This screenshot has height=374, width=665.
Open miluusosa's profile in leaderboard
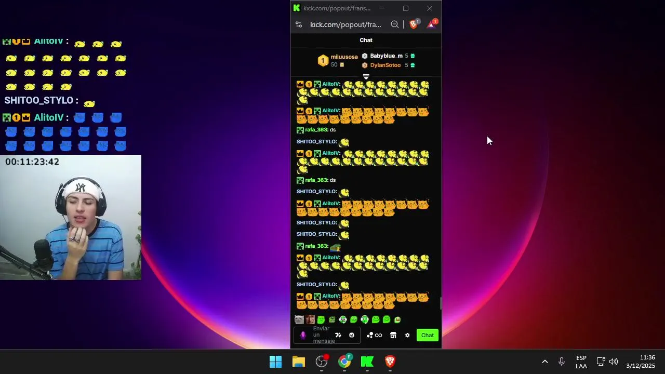pyautogui.click(x=344, y=57)
